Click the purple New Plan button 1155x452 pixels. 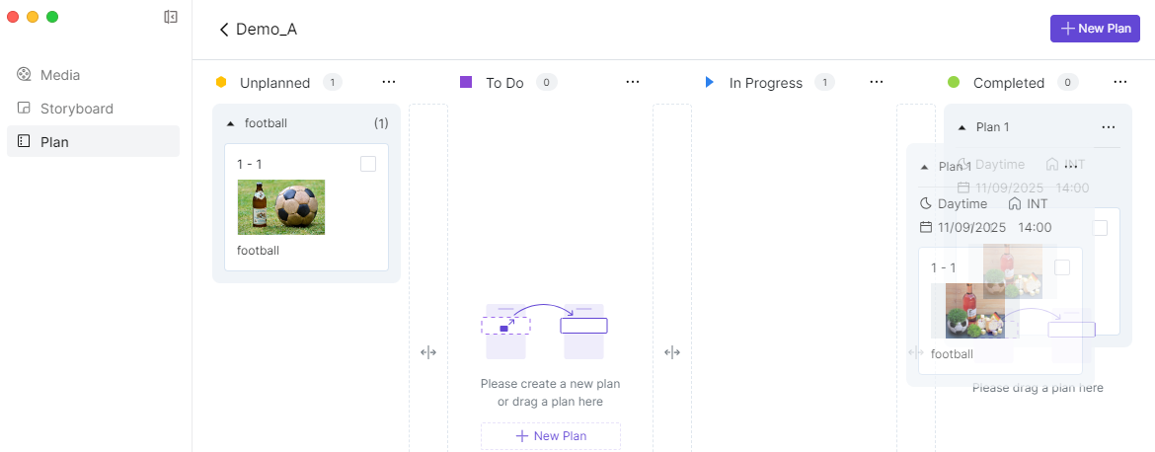pos(1095,29)
